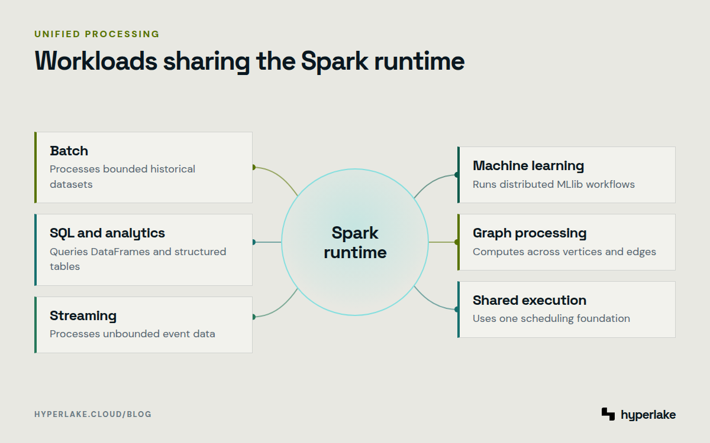710x443 pixels.
Task: Select the Spark runtime center circle
Action: [355, 242]
